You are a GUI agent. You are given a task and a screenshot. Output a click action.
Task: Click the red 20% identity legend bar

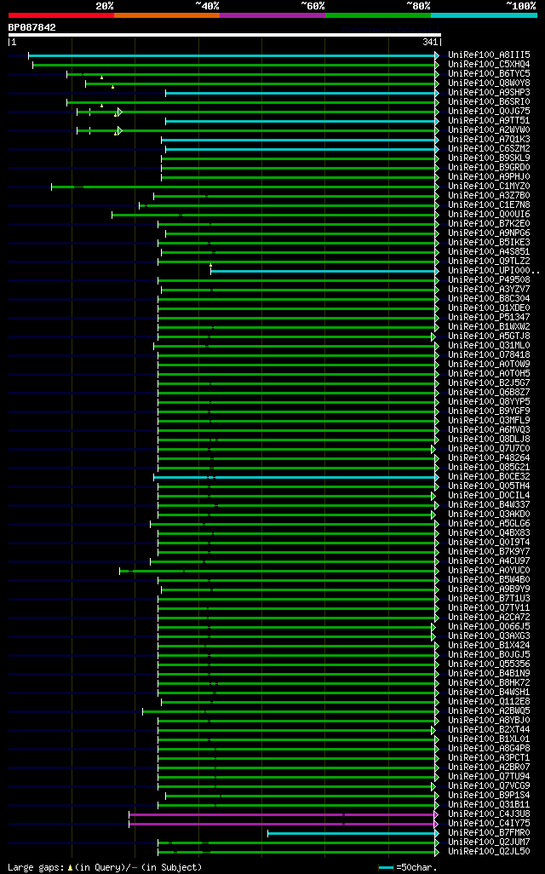[61, 15]
